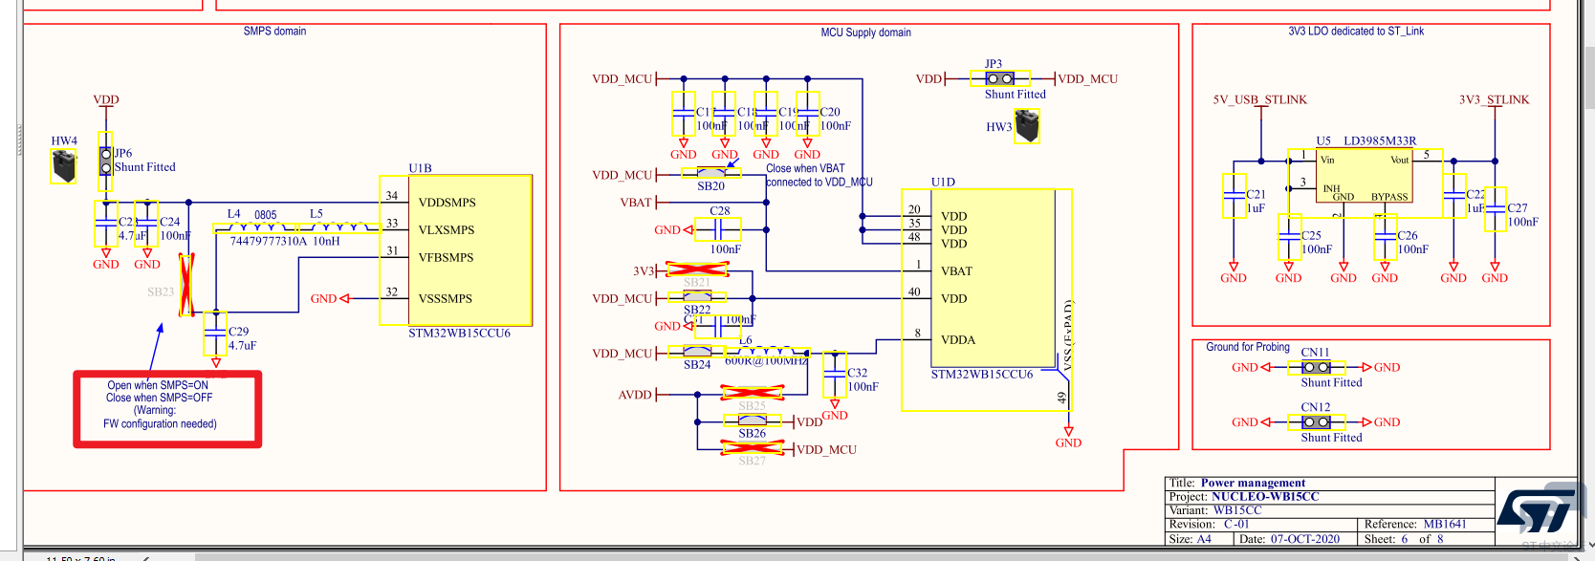Select capacitor C27 symbol
1595x561 pixels.
click(x=1495, y=209)
